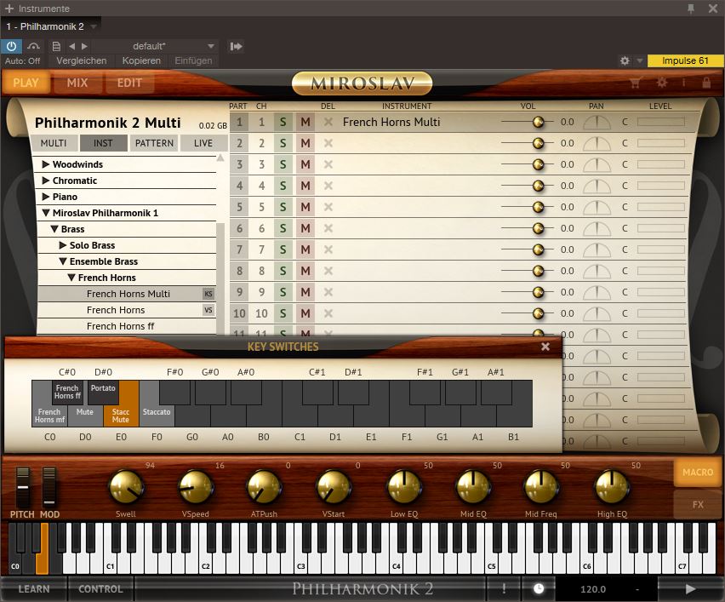Click part 7 volume slider

coord(528,249)
